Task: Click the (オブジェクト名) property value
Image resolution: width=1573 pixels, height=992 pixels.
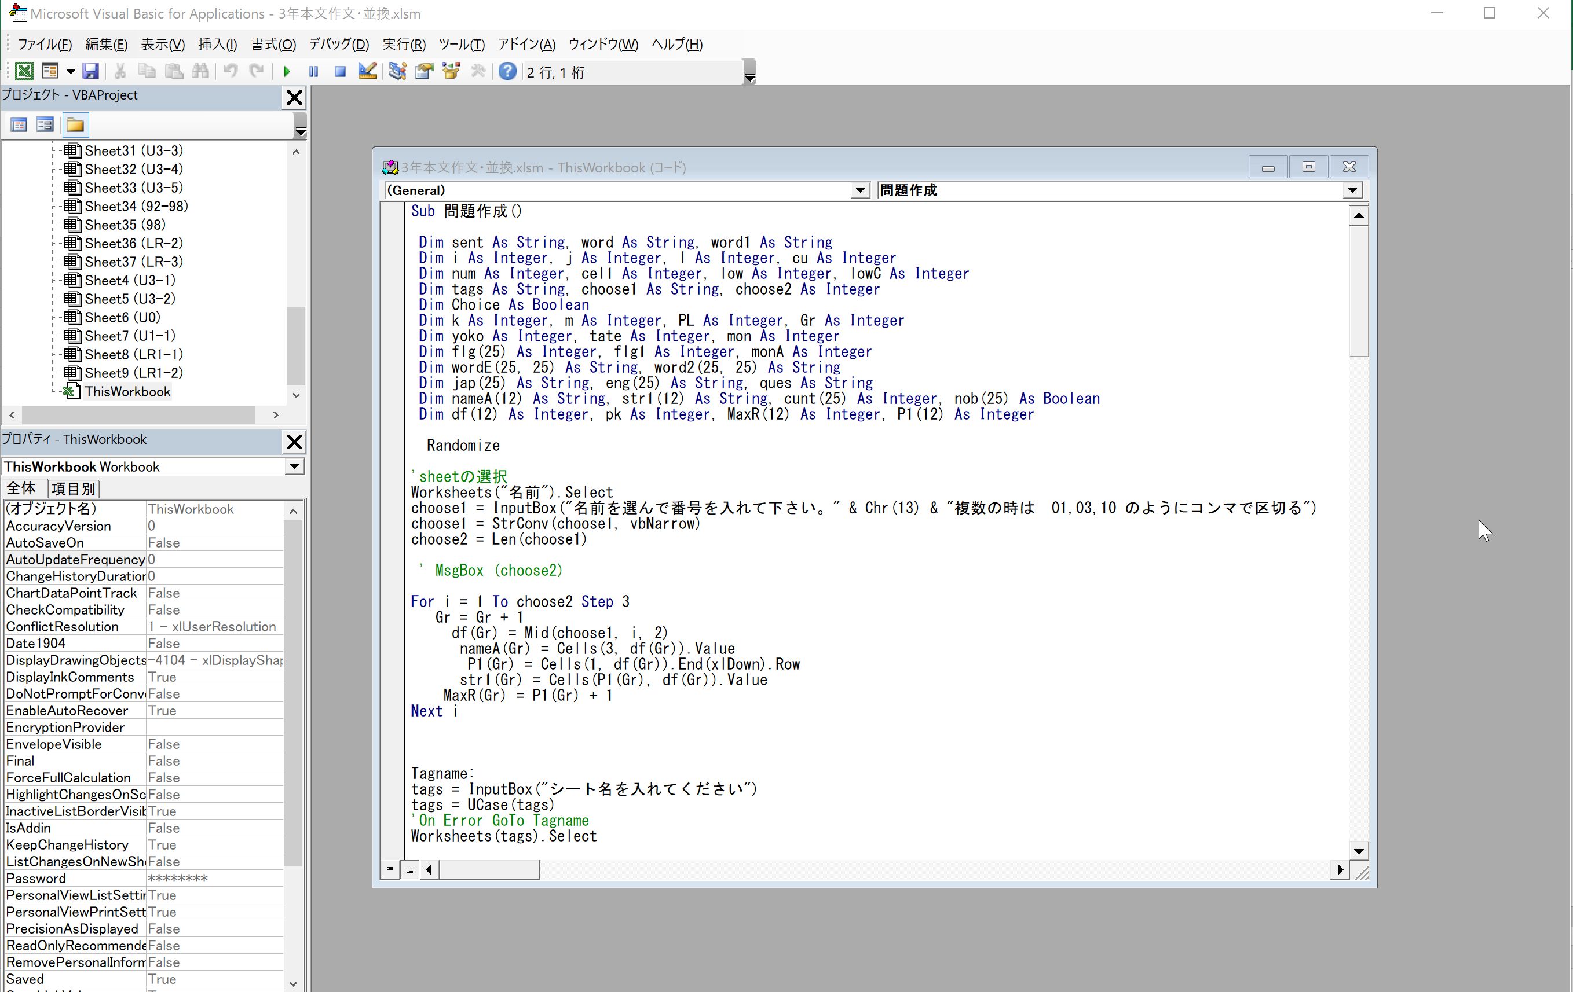Action: 214,509
